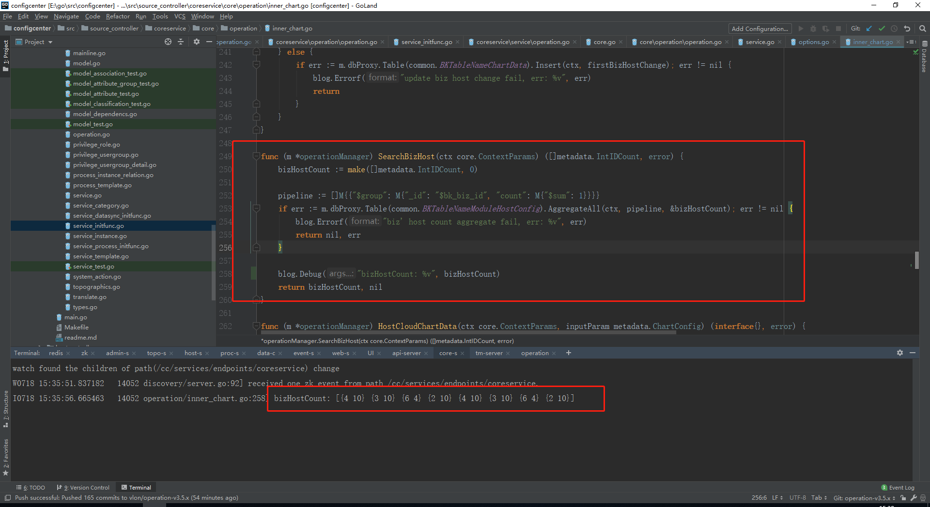Open the hidden editor tabs list dropdown

[912, 42]
